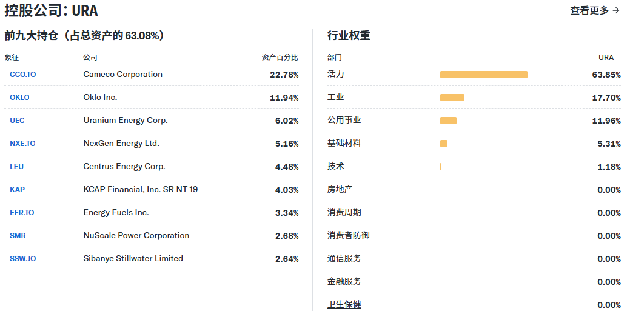
Task: Click the 活力 63.85% weight bar
Action: (483, 75)
